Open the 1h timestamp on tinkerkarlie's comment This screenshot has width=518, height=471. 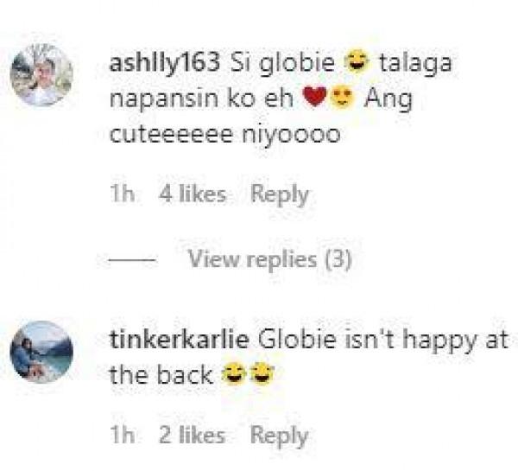pos(123,435)
